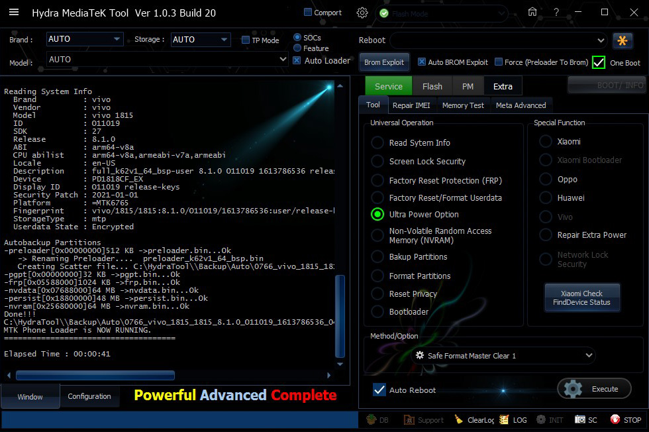Image resolution: width=649 pixels, height=432 pixels.
Task: Click the ClearLog broom icon
Action: [x=459, y=419]
